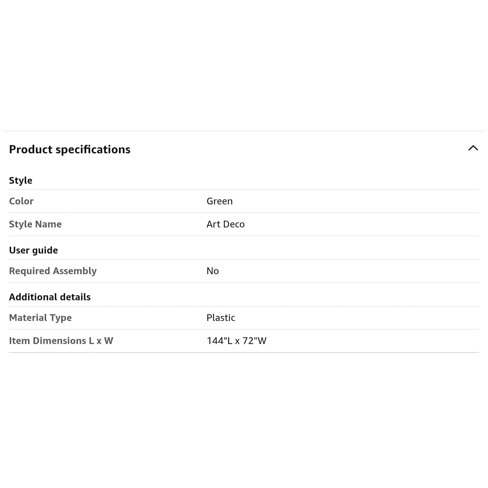Click the Additional details section header
The height and width of the screenshot is (488, 488).
pos(50,297)
